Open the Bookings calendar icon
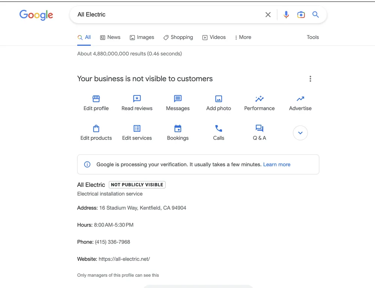This screenshot has height=288, width=375. (x=178, y=128)
